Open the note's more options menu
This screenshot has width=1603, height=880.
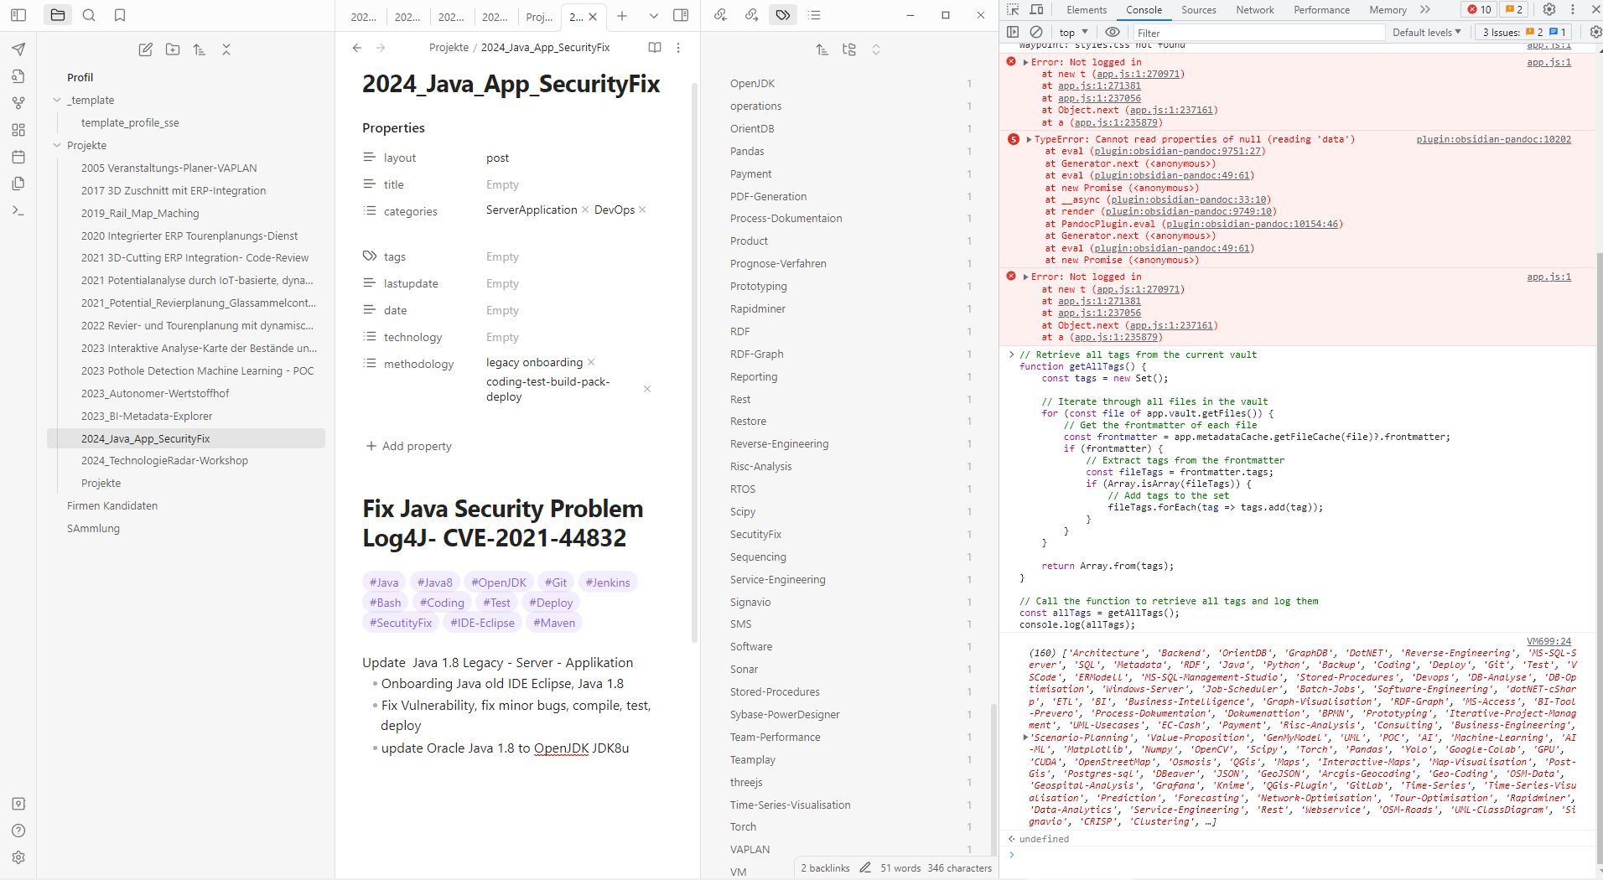point(678,48)
